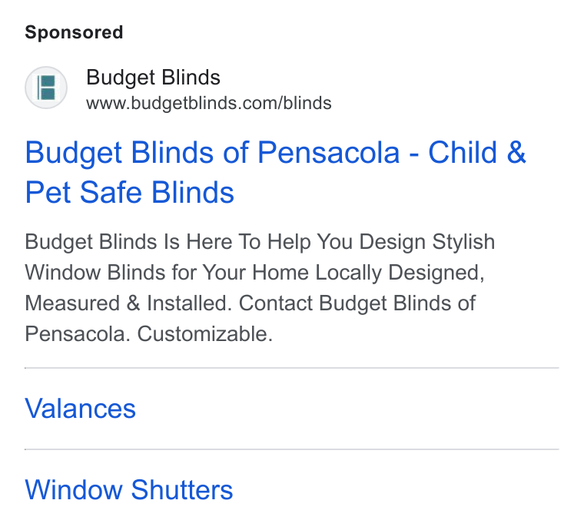Click the Budget Blinds advertiser name
Screen dimensions: 584x530
tap(153, 78)
